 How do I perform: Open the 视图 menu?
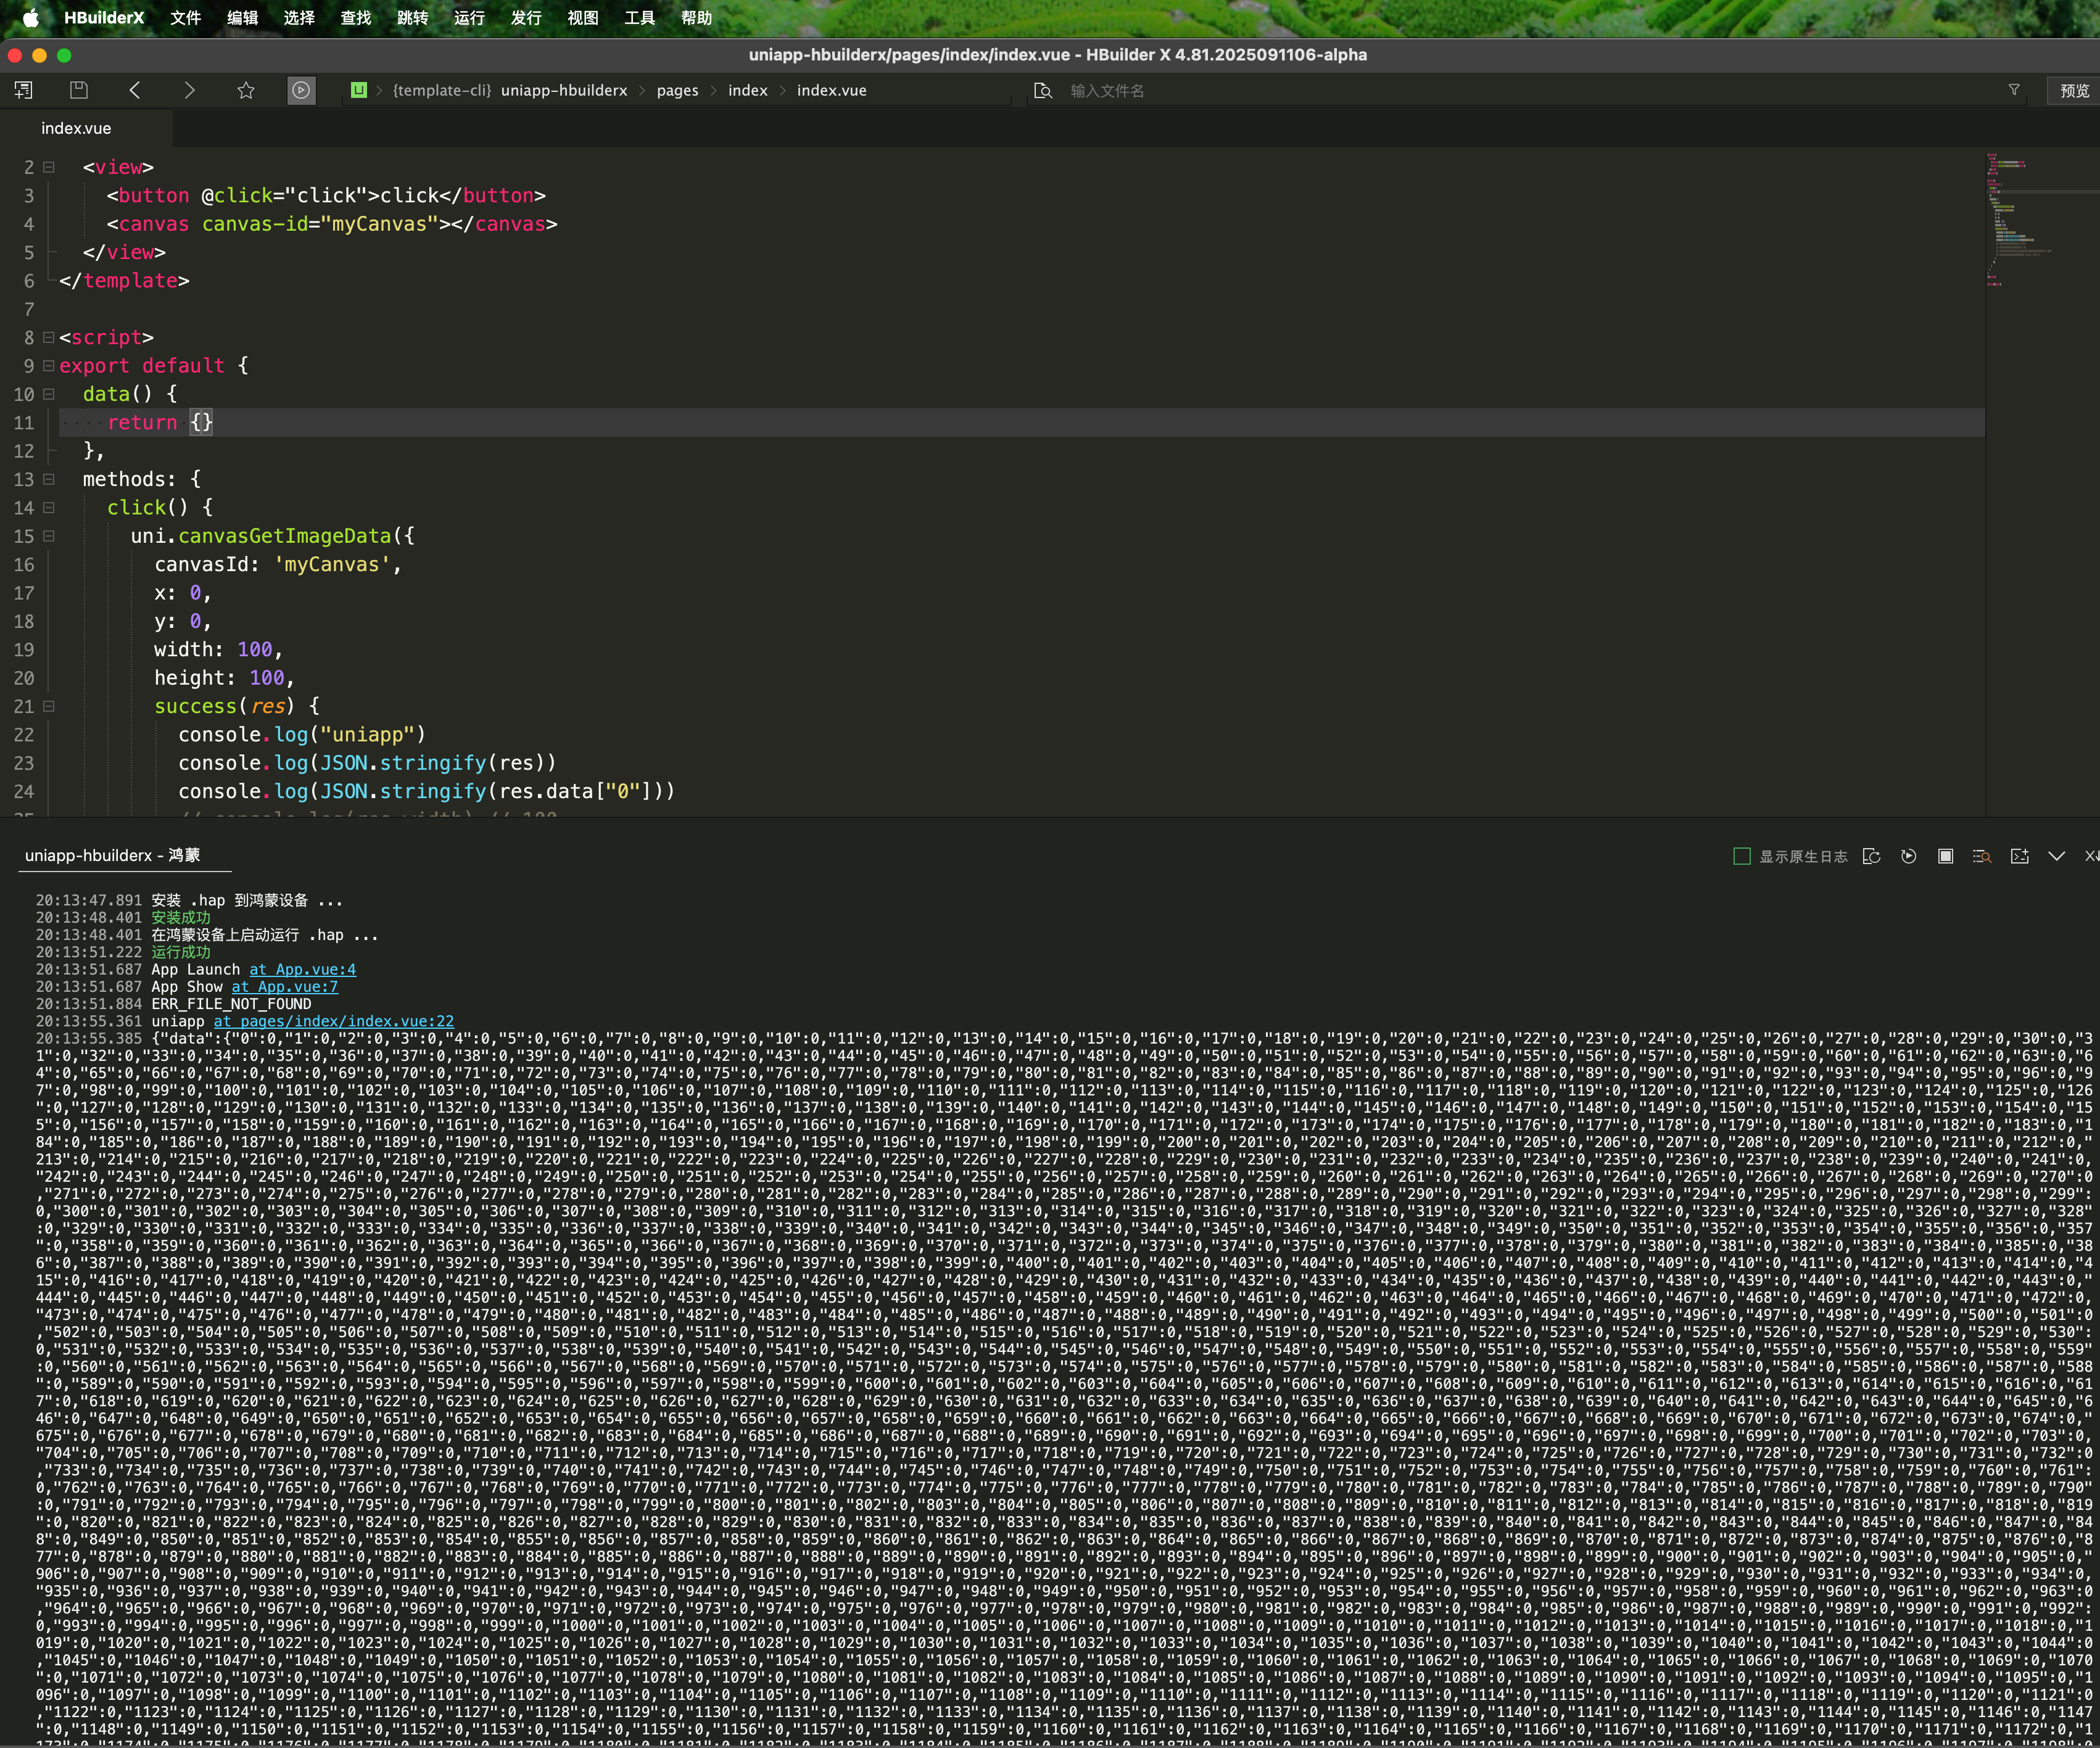coord(583,18)
